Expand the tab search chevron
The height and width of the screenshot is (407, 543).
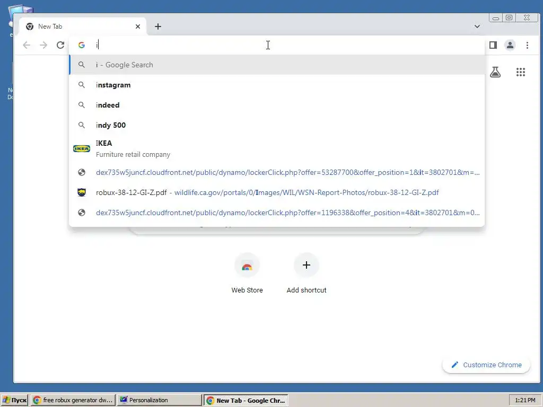pyautogui.click(x=477, y=26)
